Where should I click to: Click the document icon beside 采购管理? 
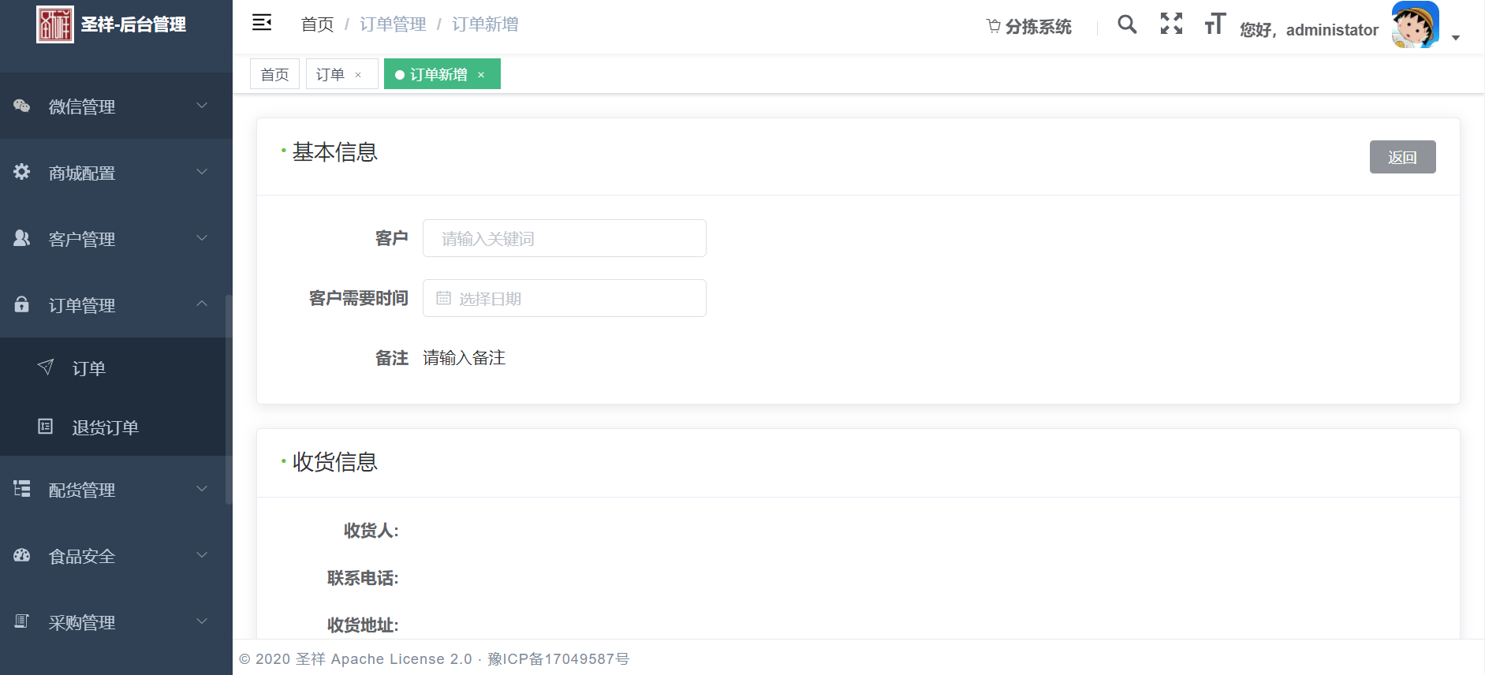click(x=22, y=621)
